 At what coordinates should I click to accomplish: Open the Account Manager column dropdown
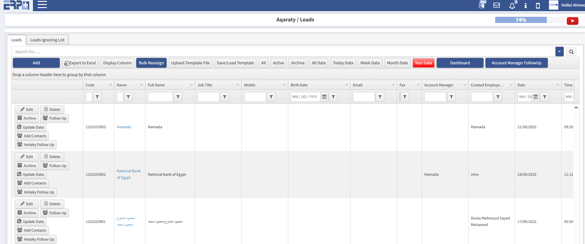pyautogui.click(x=465, y=85)
